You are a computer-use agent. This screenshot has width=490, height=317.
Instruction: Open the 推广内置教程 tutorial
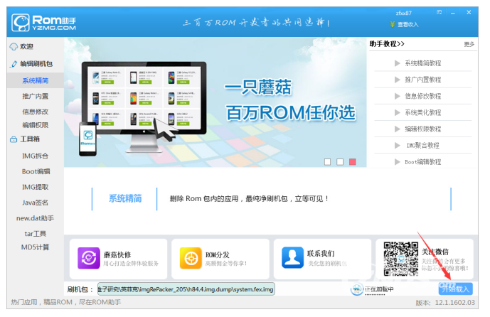[x=423, y=80]
